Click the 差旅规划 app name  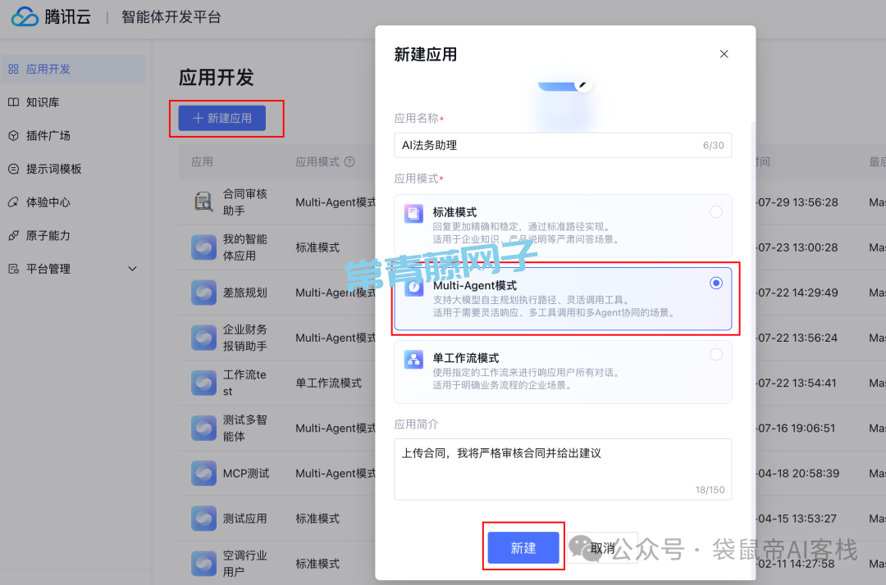pos(244,292)
